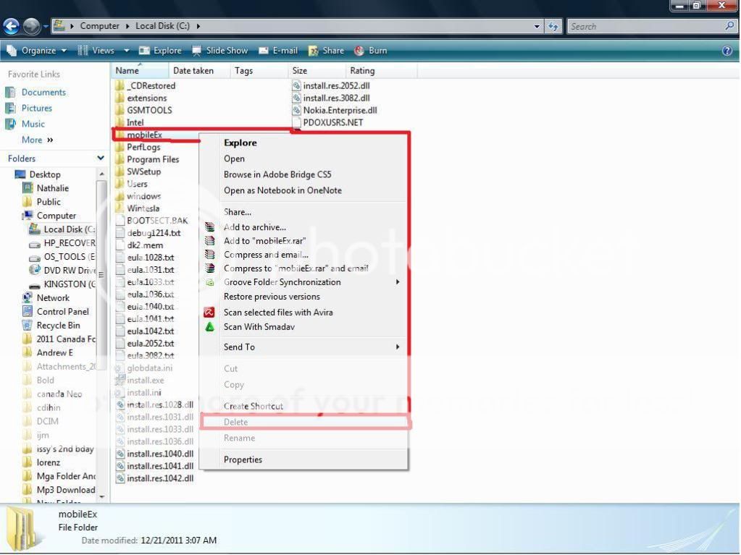This screenshot has height=555, width=741.
Task: Click the Share toolbar button
Action: click(x=326, y=51)
